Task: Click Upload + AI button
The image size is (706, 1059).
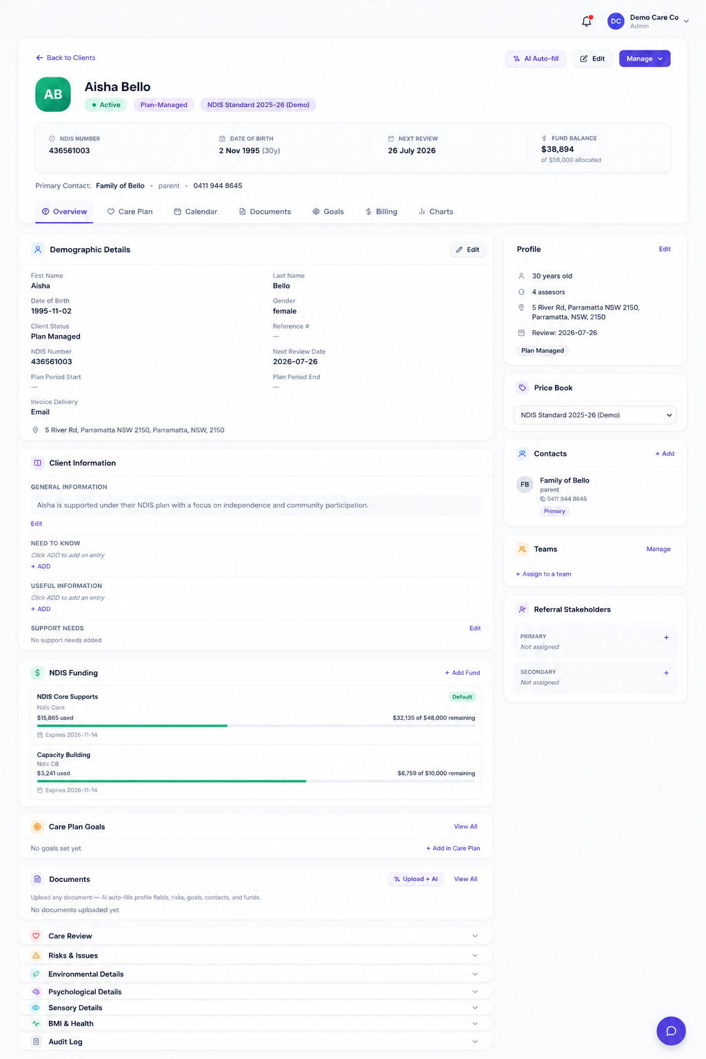Action: (x=416, y=879)
